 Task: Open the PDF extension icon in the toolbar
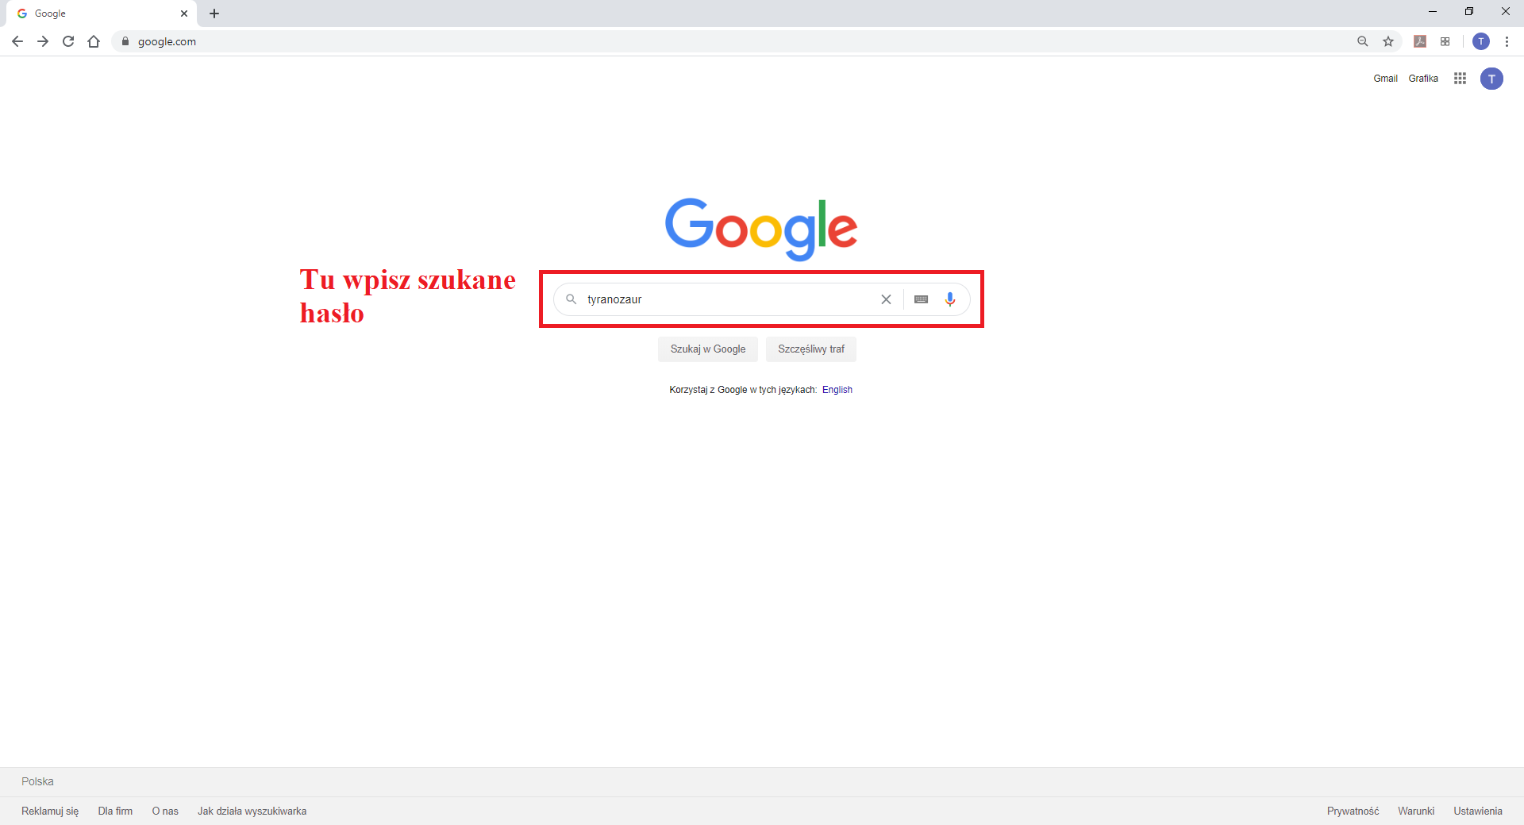pos(1420,41)
